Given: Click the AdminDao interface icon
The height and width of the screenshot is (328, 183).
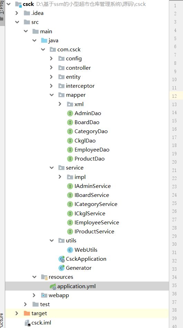Looking at the screenshot, I should pyautogui.click(x=70, y=113).
